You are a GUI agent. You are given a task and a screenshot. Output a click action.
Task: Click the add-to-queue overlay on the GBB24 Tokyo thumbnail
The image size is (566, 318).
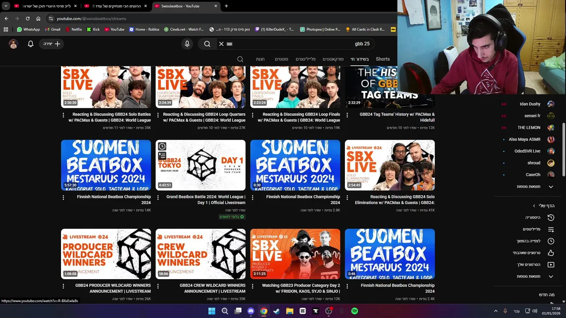coord(162,155)
